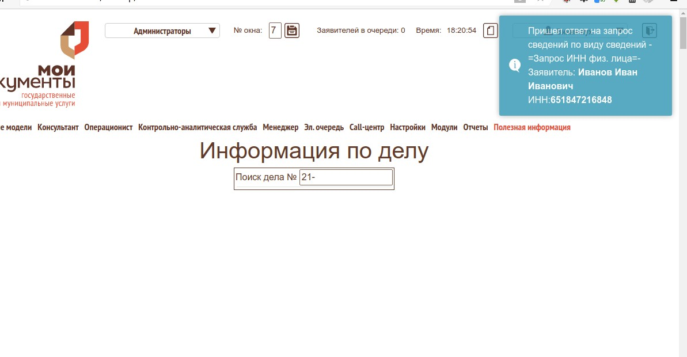The width and height of the screenshot is (687, 357).
Task: Click the info icon in notification
Action: pos(515,65)
